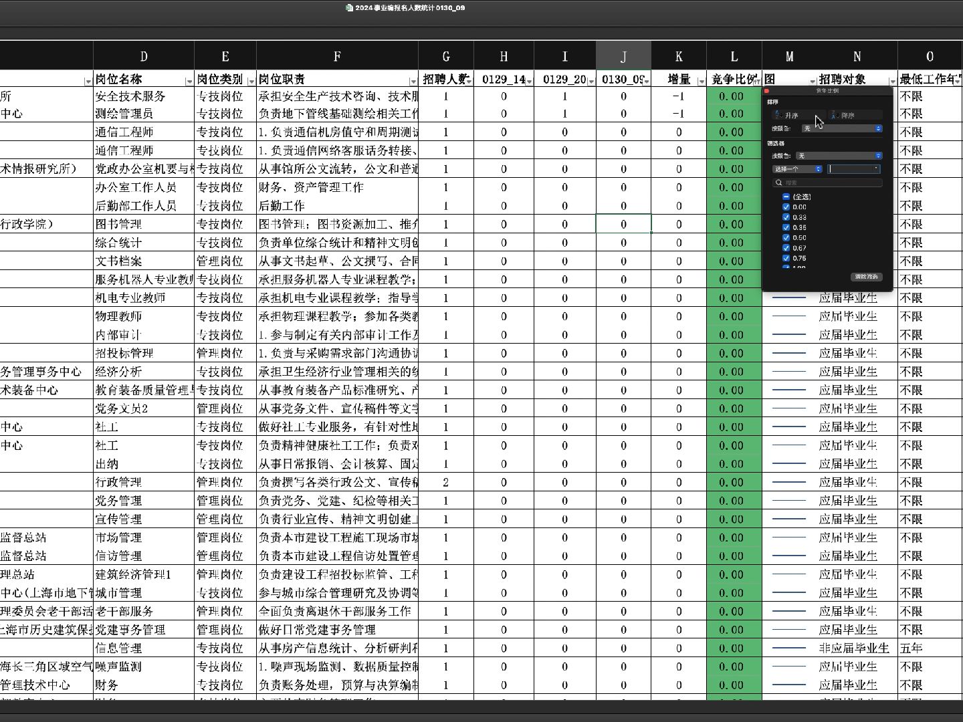Image resolution: width=963 pixels, height=722 pixels.
Task: Close the 竞争比例 filter popup
Action: tap(767, 91)
